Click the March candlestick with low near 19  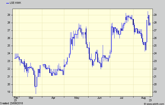pyautogui.click(x=36, y=90)
